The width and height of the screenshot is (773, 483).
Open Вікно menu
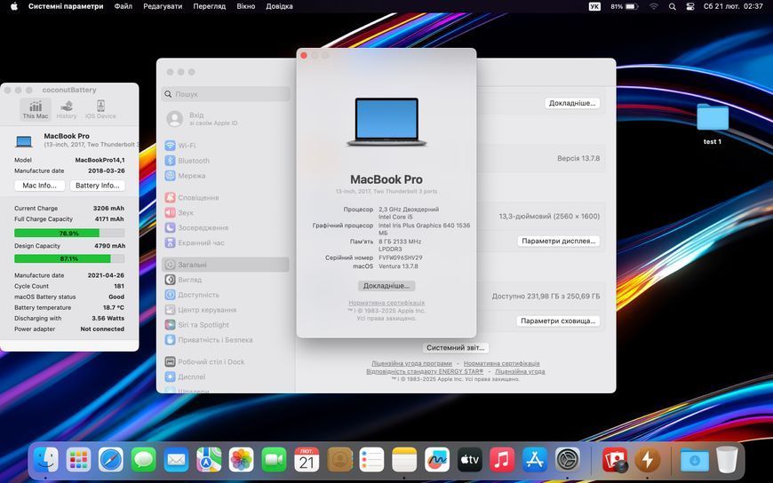(x=246, y=6)
